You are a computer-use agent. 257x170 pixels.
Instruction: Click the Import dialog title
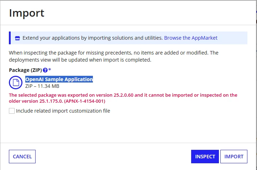coord(27,13)
